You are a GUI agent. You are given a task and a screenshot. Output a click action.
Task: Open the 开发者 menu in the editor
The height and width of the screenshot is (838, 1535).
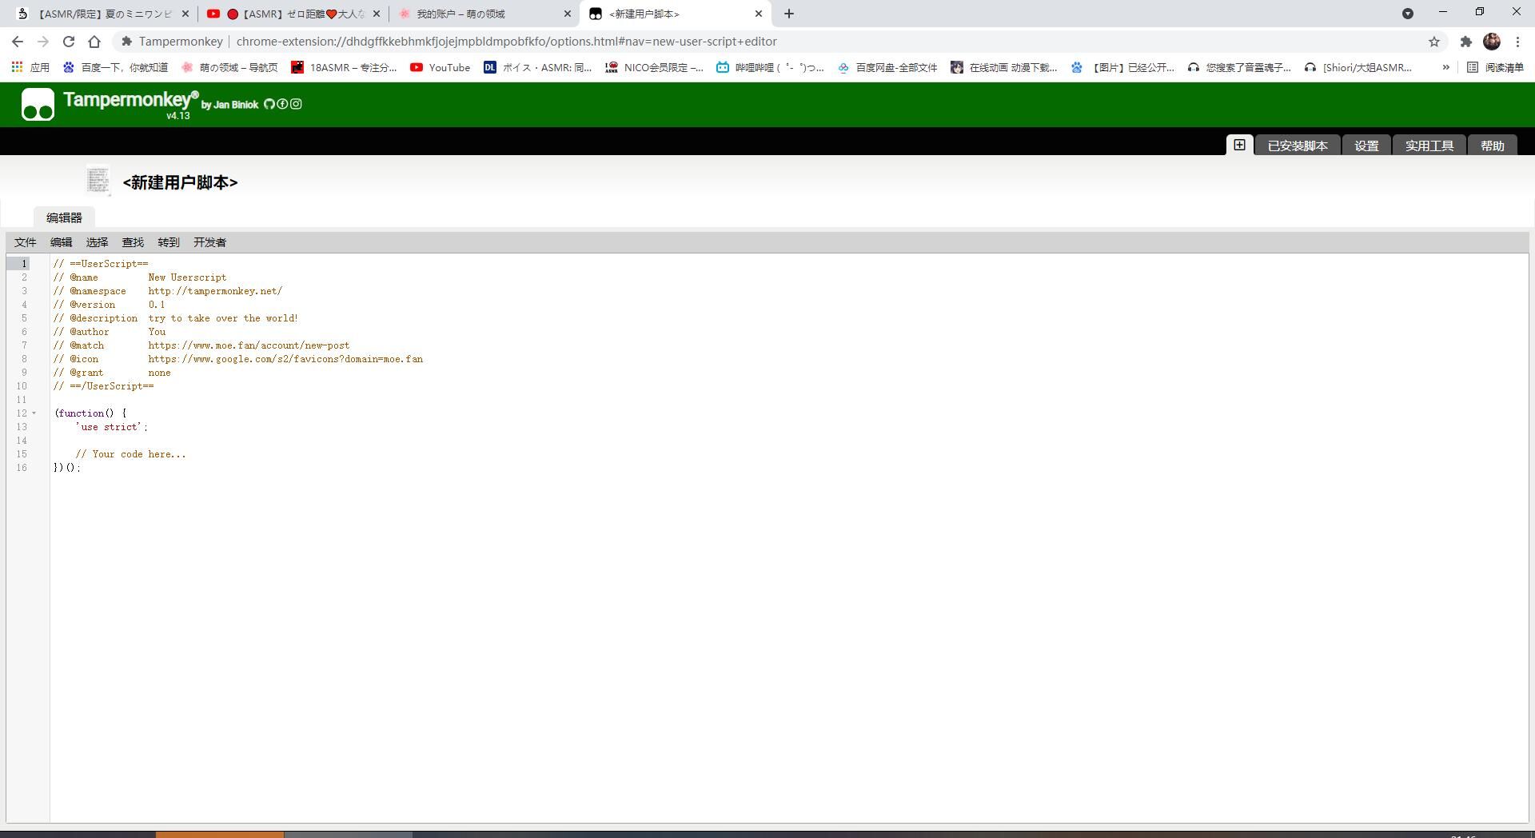209,242
